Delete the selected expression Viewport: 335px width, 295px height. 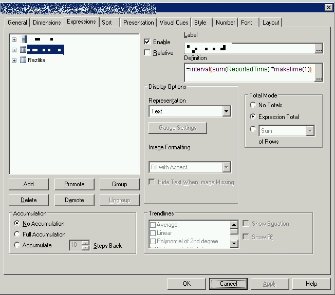(29, 200)
